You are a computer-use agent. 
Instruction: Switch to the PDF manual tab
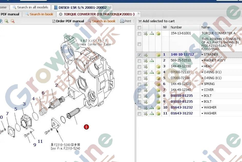tap(10, 14)
